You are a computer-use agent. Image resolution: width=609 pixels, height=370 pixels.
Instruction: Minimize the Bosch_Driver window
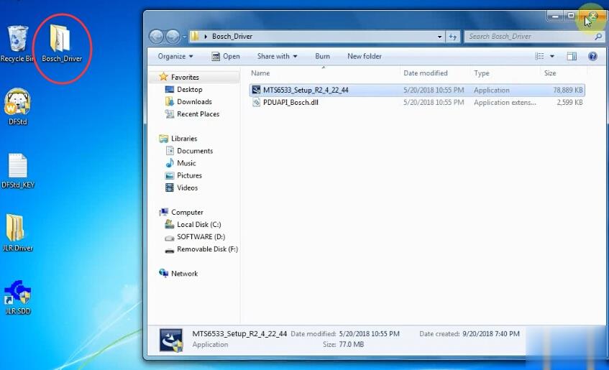555,17
